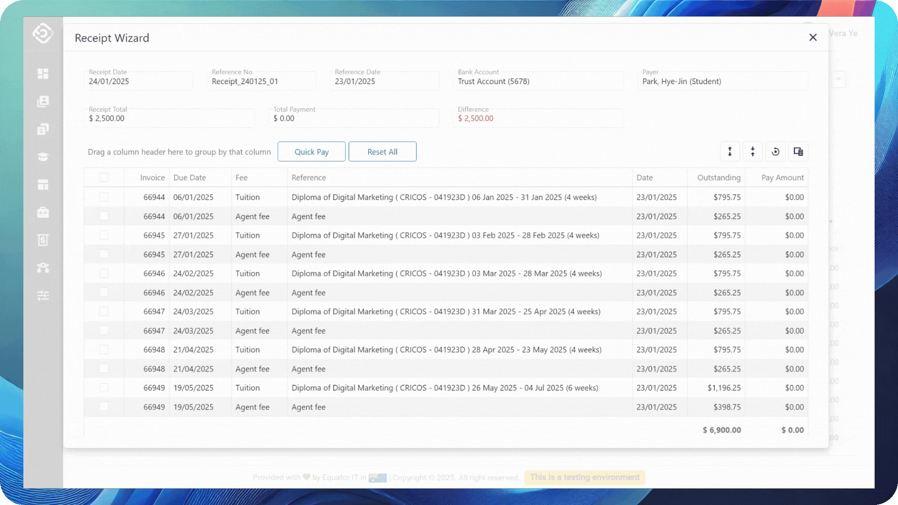Open the briefcase Agents sidebar icon
898x505 pixels.
click(43, 212)
